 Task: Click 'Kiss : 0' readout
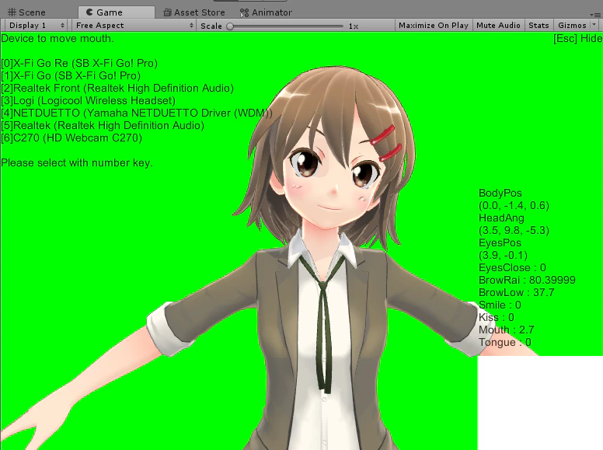click(497, 317)
